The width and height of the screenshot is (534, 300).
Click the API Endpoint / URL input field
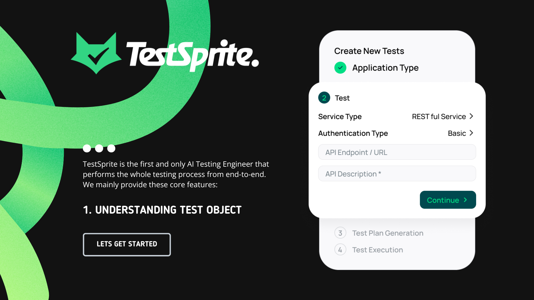(397, 152)
